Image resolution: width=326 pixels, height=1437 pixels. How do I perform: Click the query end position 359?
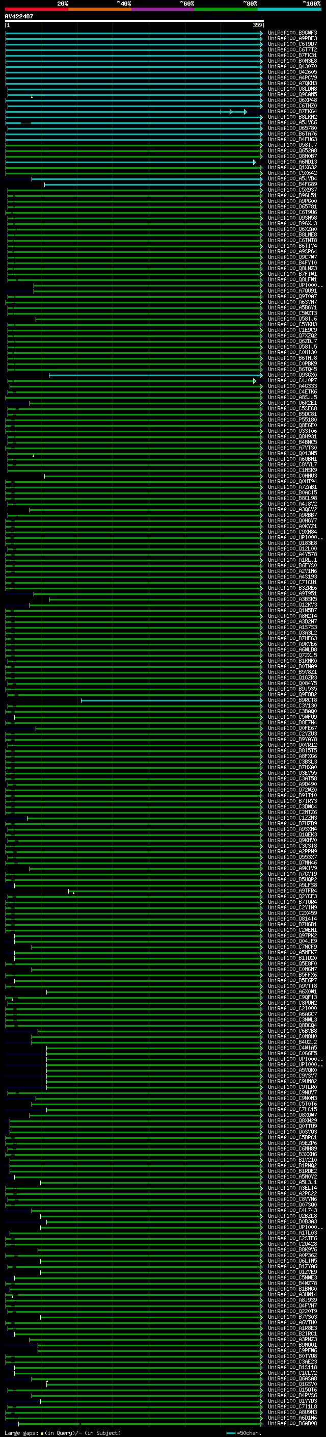(257, 25)
